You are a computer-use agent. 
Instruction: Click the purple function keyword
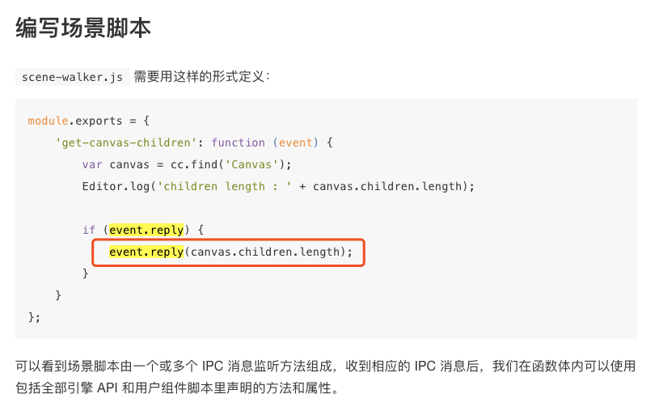(x=239, y=142)
